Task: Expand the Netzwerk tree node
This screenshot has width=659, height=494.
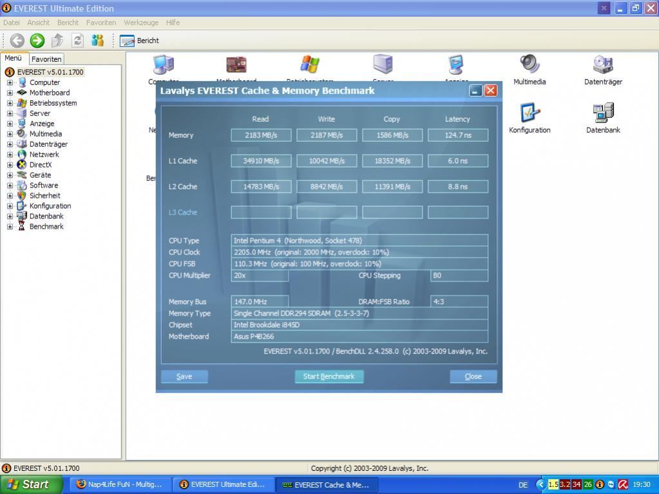Action: click(10, 154)
